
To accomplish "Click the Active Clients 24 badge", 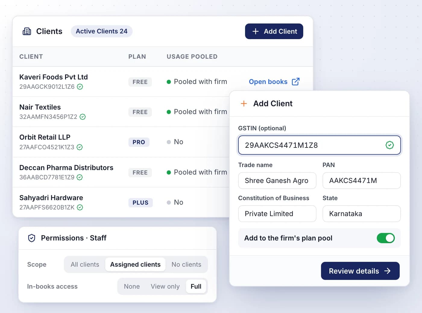I will (102, 31).
